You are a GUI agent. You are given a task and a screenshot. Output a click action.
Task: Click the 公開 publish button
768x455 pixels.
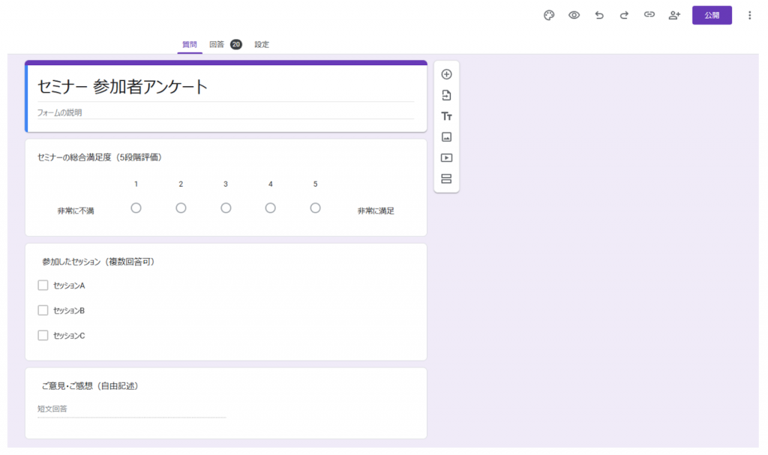click(712, 15)
